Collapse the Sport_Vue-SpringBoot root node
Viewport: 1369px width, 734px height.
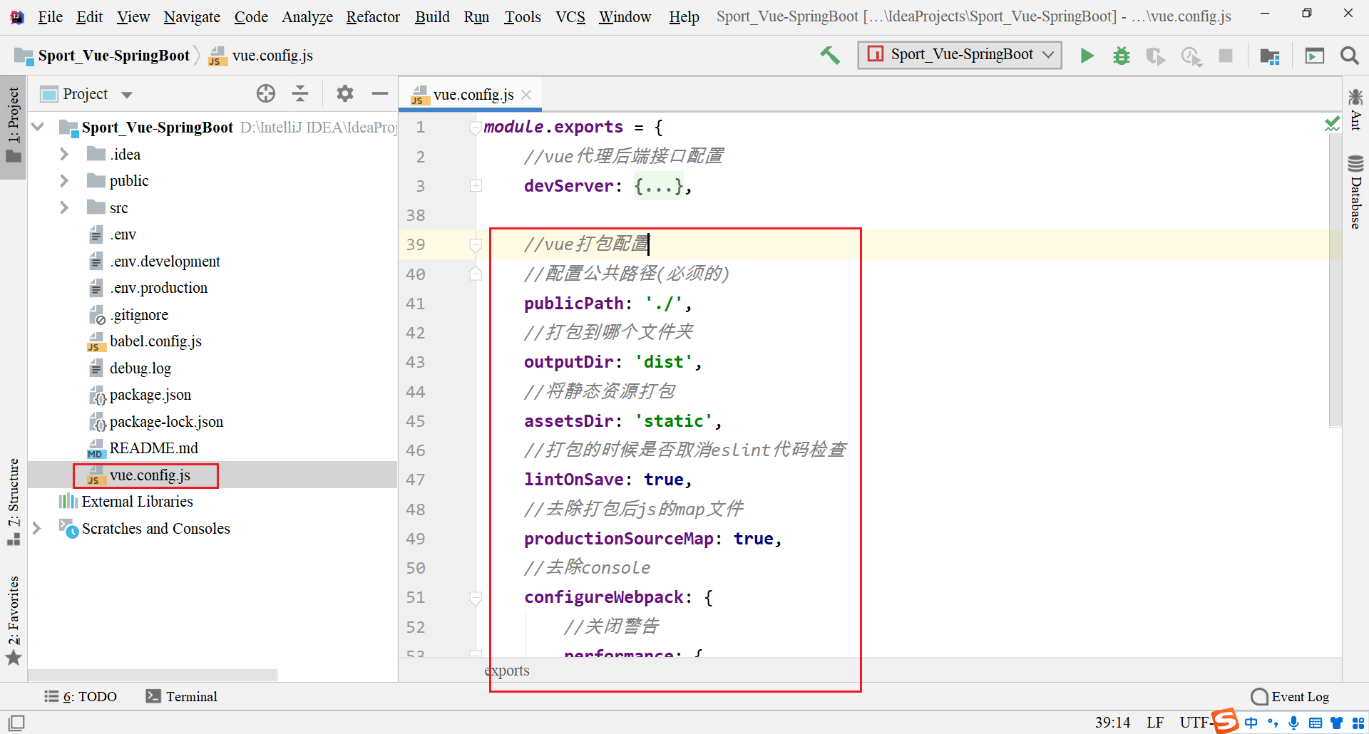pos(39,127)
